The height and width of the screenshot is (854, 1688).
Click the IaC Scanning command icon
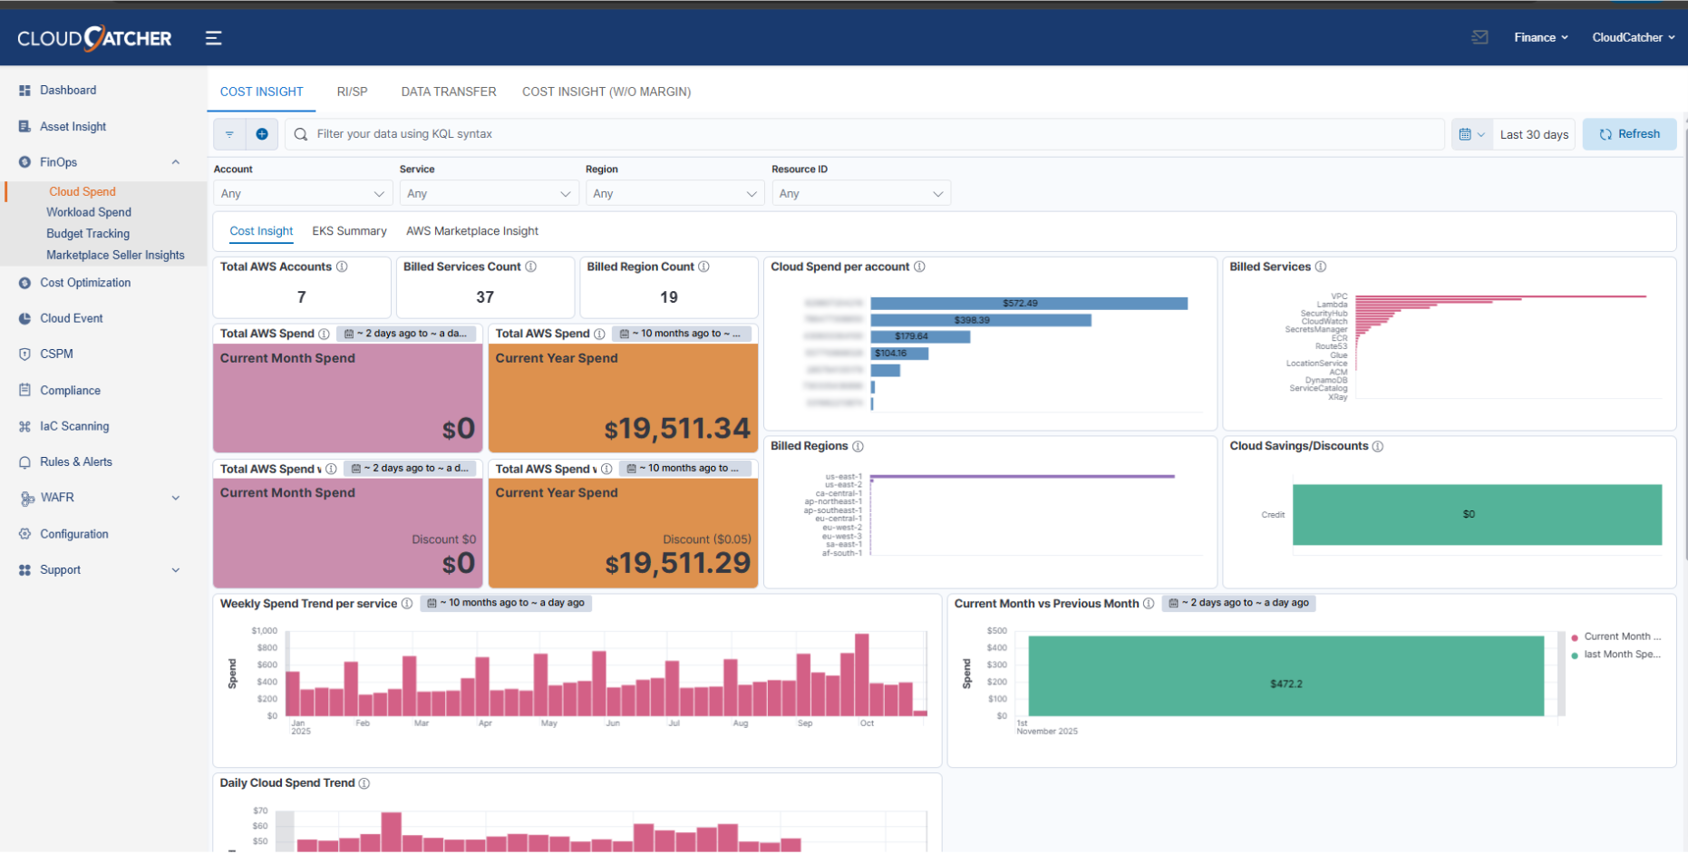click(x=24, y=426)
